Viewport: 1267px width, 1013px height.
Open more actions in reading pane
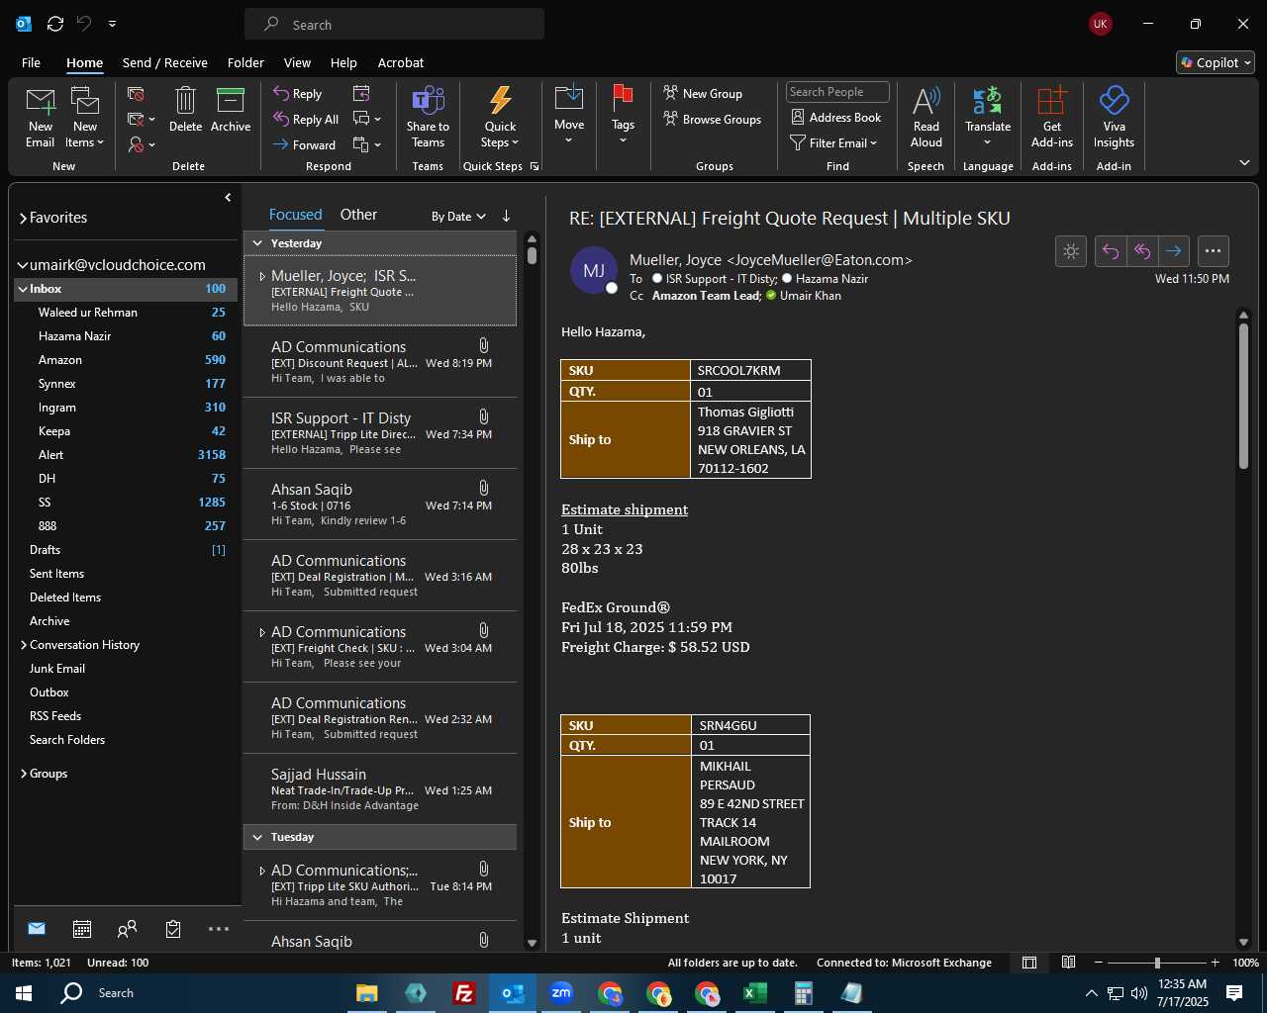click(x=1213, y=251)
